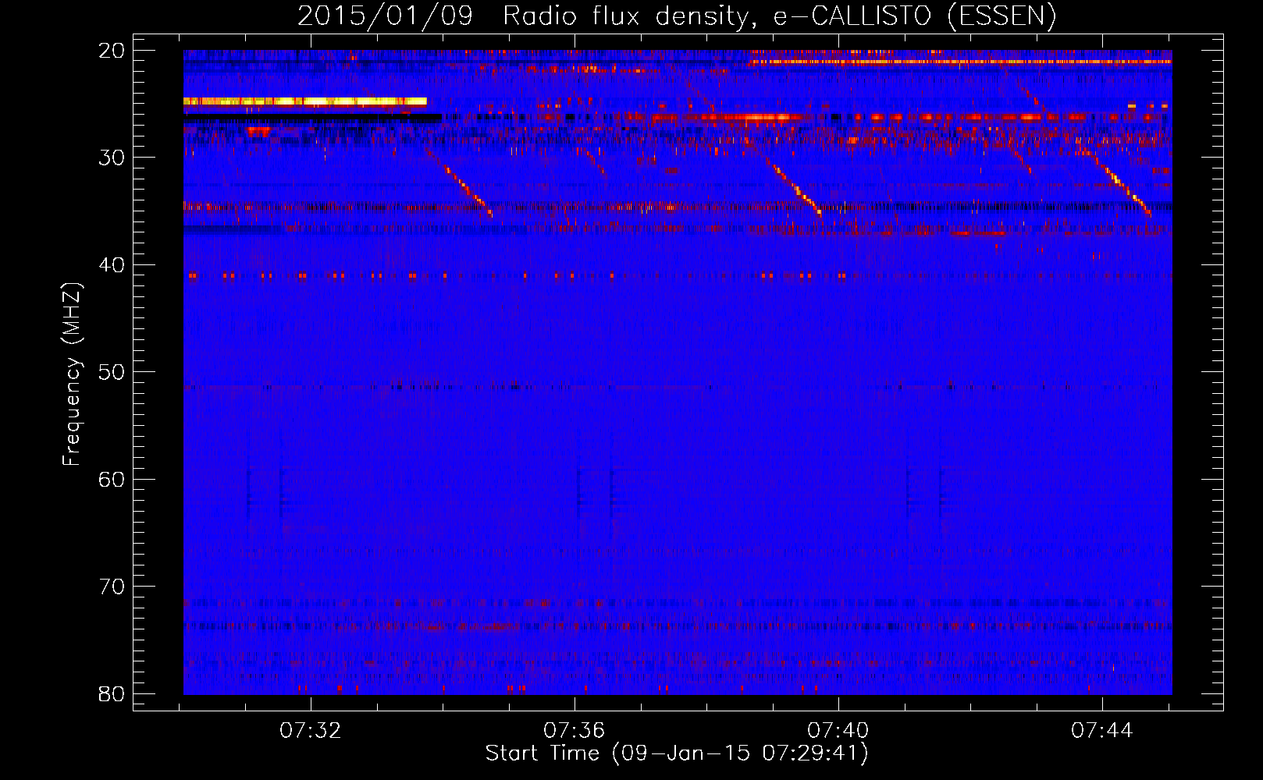Image resolution: width=1263 pixels, height=780 pixels.
Task: Click the 50 MHz frequency tick label
Action: 112,372
